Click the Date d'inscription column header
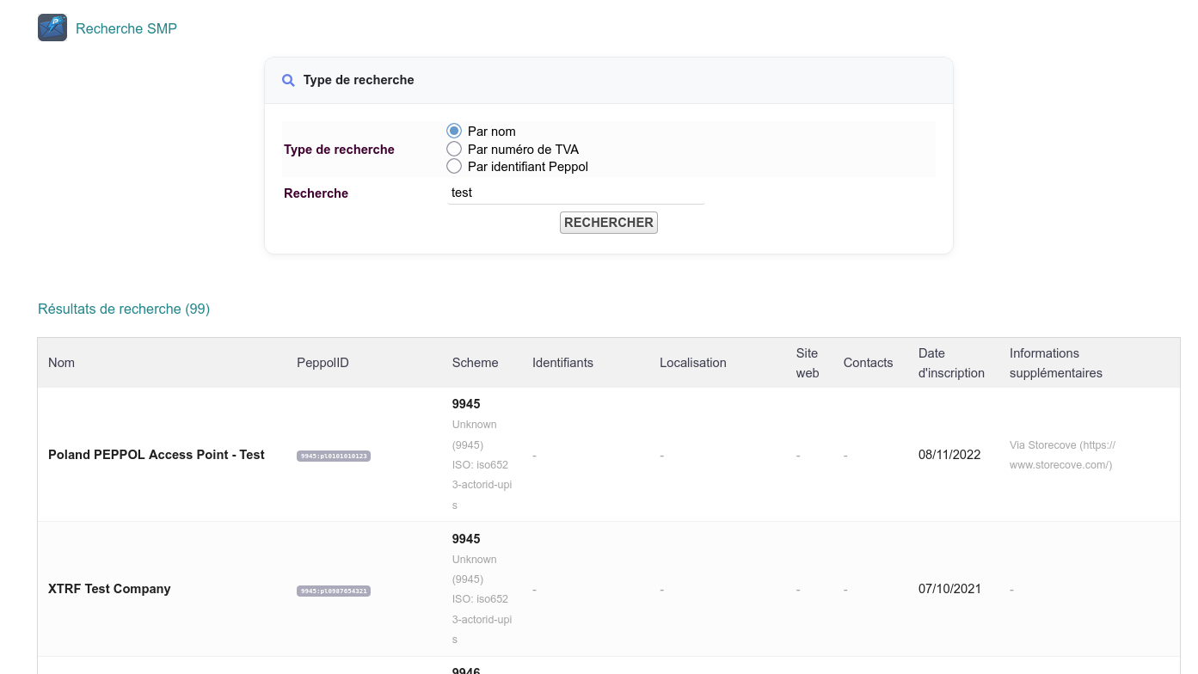 tap(951, 363)
